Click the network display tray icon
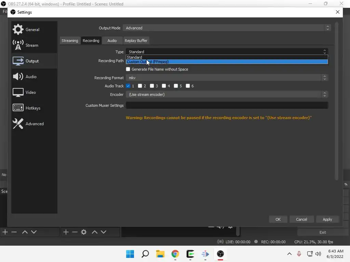The image size is (350, 262). [x=310, y=254]
